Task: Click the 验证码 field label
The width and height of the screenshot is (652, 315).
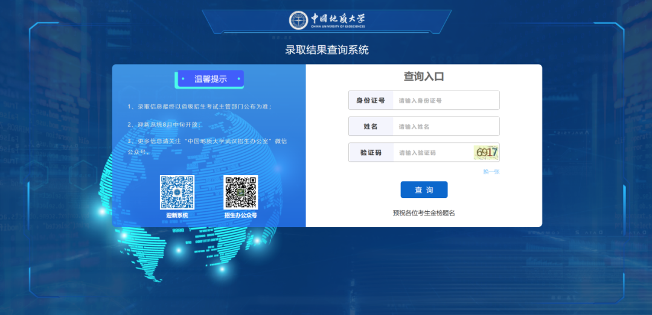Action: [371, 153]
